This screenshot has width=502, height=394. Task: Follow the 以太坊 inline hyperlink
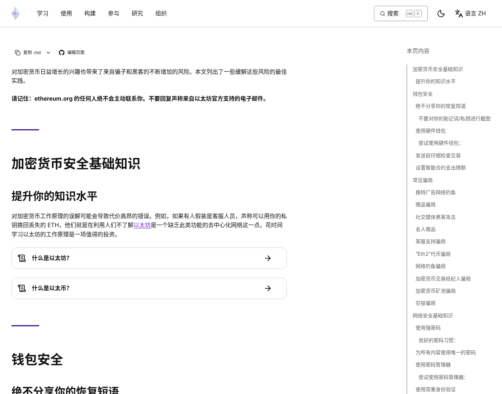pos(142,225)
